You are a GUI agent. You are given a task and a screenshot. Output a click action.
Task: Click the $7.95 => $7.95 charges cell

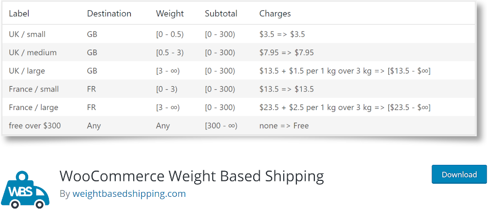(287, 52)
